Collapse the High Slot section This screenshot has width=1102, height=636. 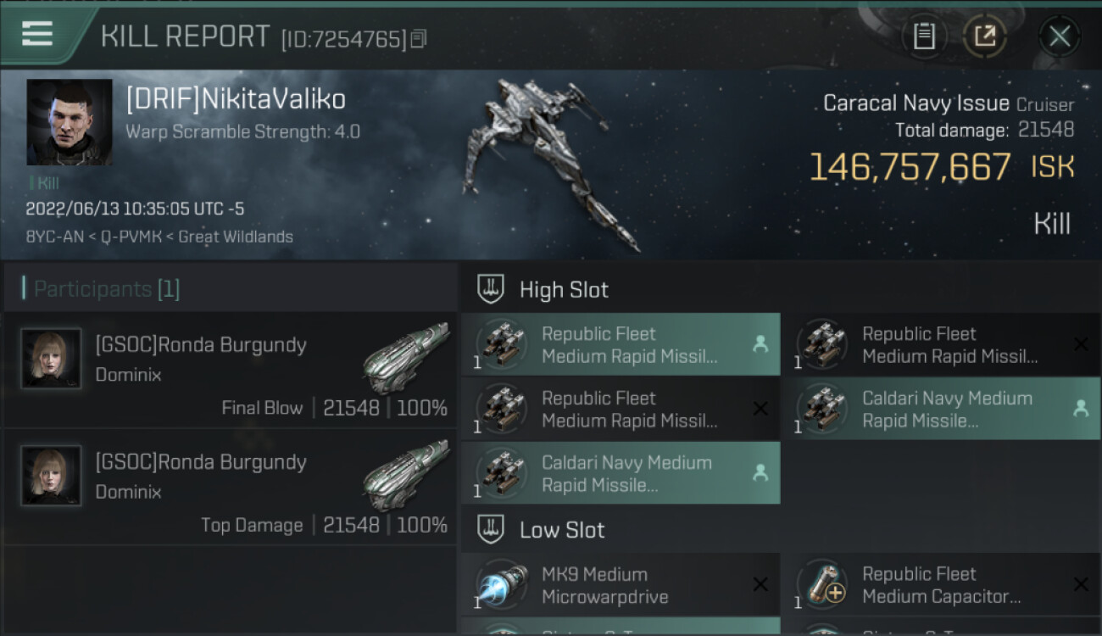[564, 289]
